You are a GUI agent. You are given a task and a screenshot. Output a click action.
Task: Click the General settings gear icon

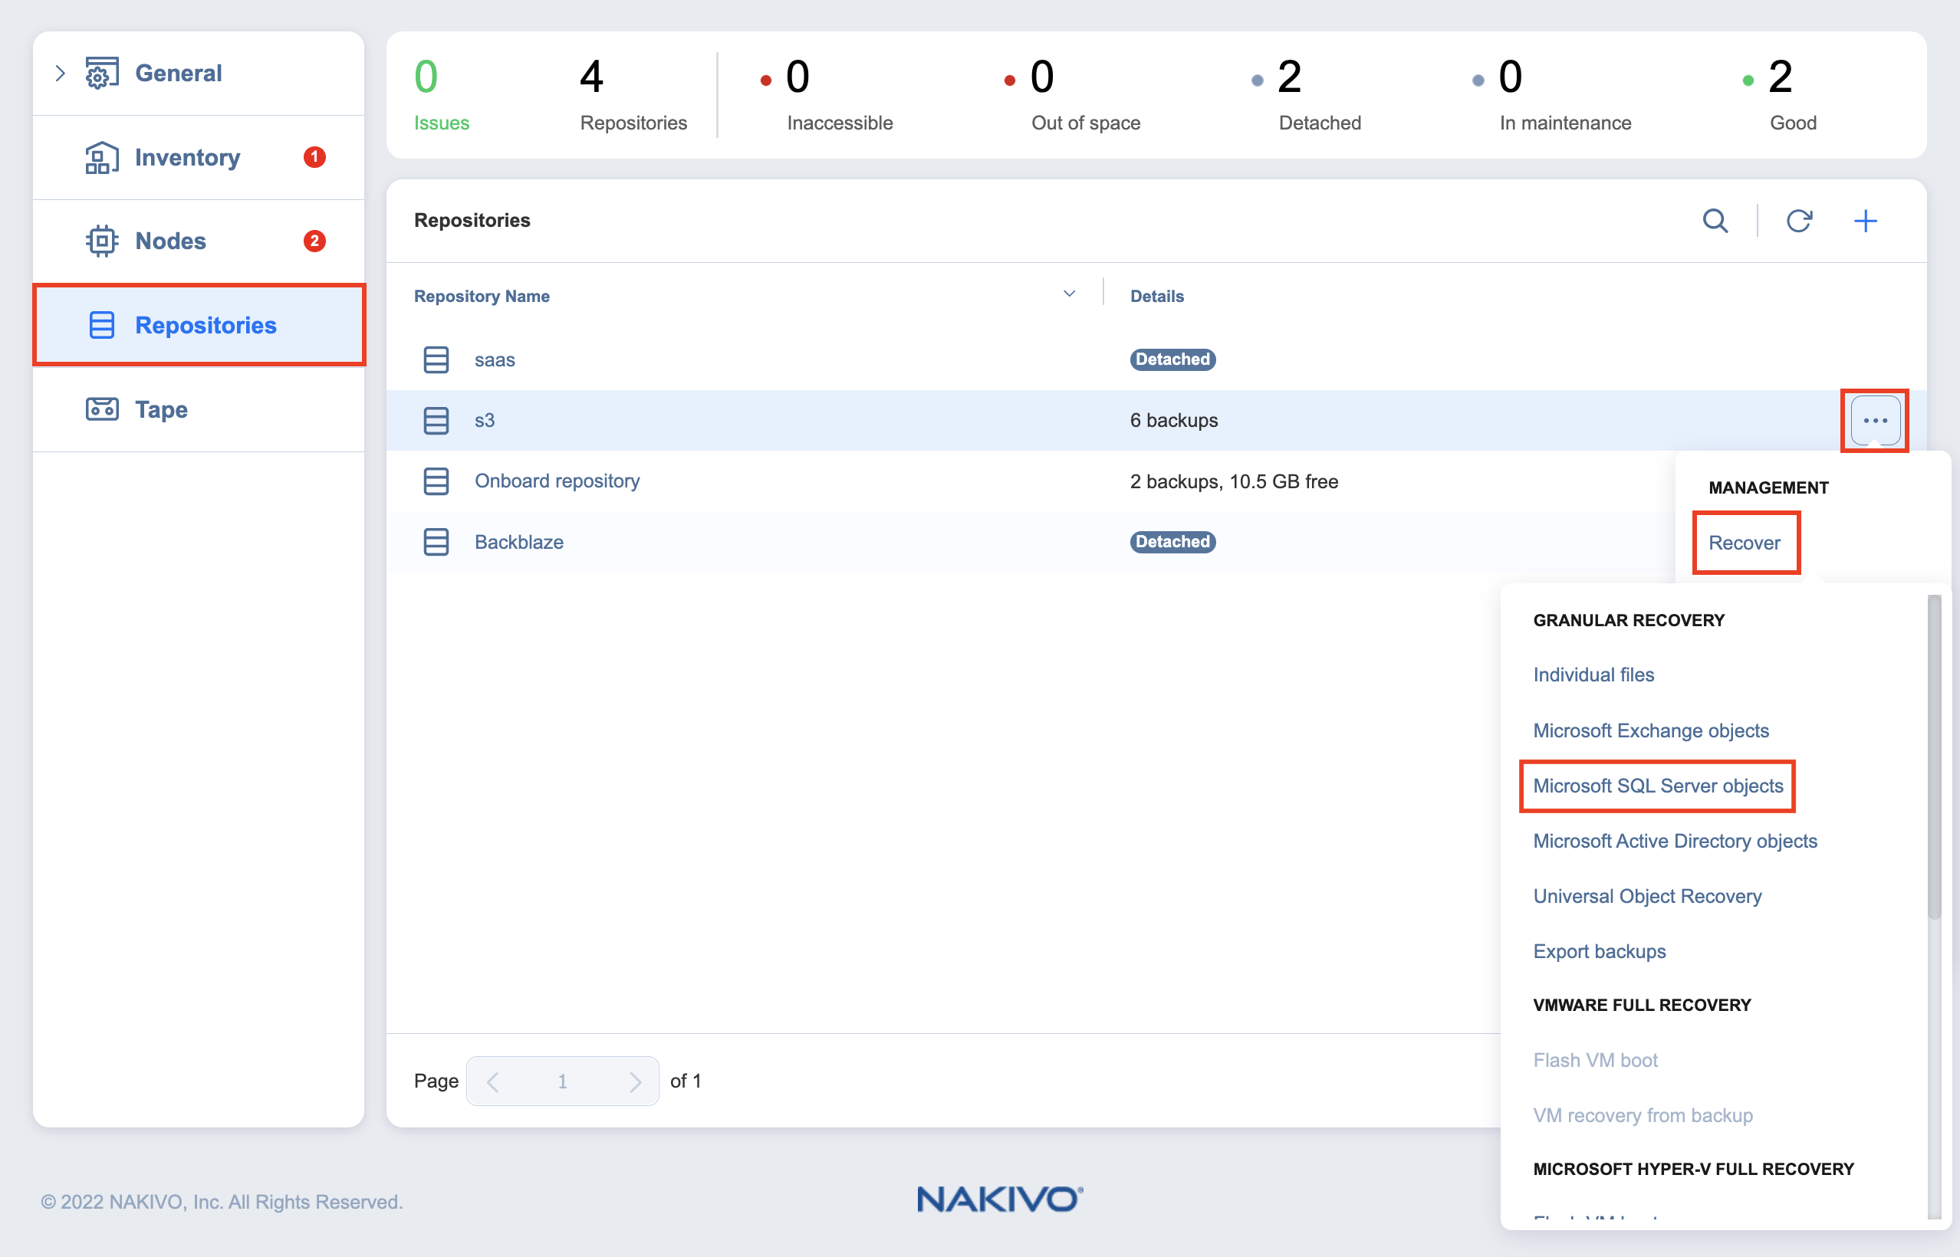point(102,74)
